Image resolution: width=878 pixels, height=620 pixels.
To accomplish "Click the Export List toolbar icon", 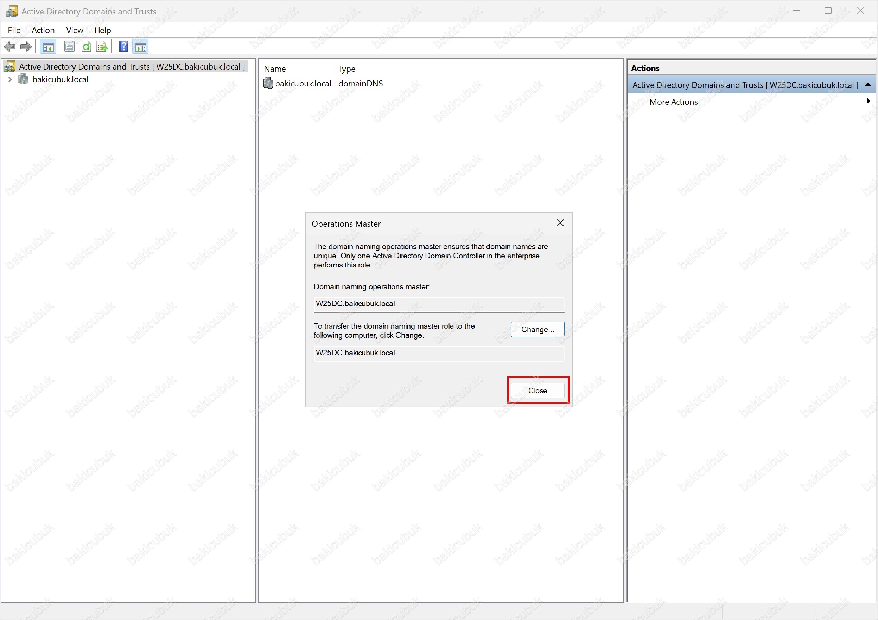I will (x=102, y=47).
